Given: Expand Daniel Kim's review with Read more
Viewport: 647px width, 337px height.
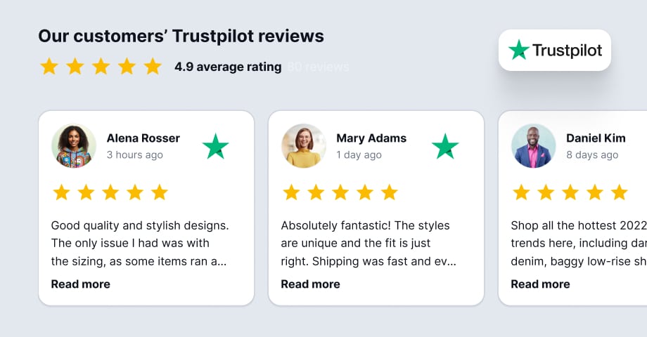Looking at the screenshot, I should (540, 284).
